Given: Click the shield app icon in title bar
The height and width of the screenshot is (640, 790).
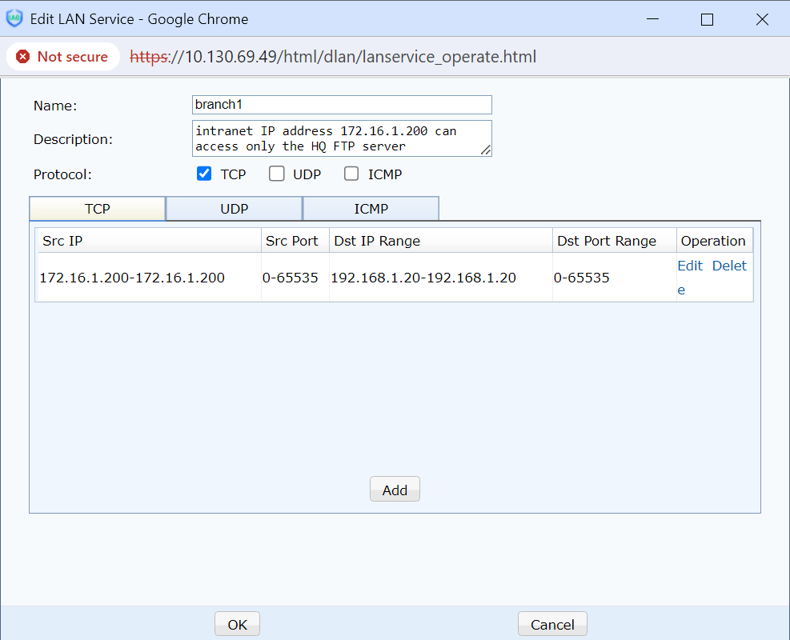Looking at the screenshot, I should pos(14,18).
